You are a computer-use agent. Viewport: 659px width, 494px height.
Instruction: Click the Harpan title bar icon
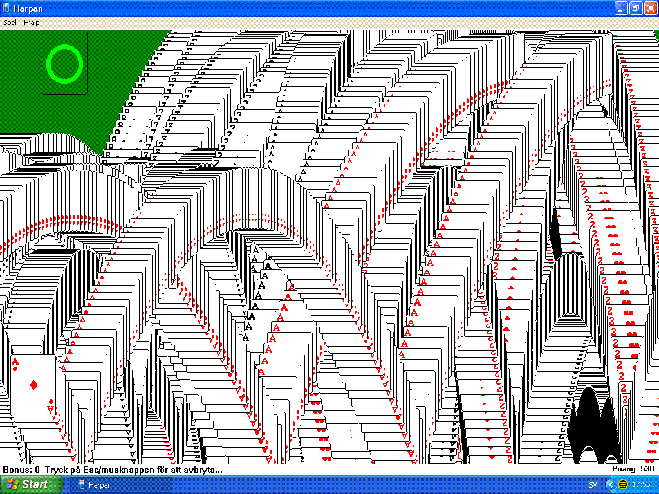pos(6,8)
